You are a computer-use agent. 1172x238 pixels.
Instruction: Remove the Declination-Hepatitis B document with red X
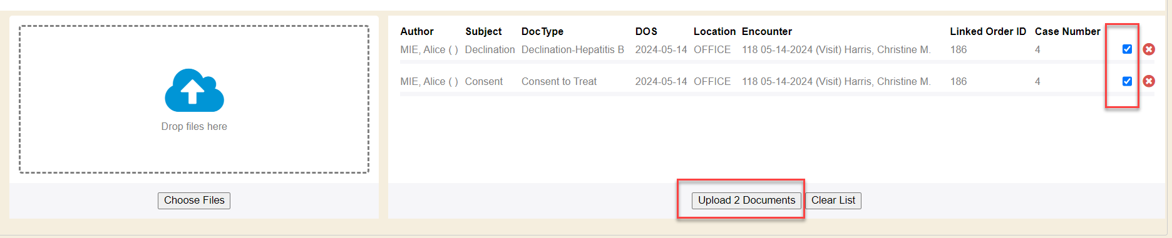(x=1149, y=49)
